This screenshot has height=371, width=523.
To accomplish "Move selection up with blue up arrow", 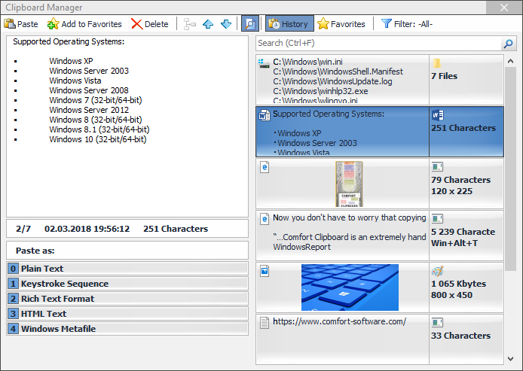I will pos(208,24).
